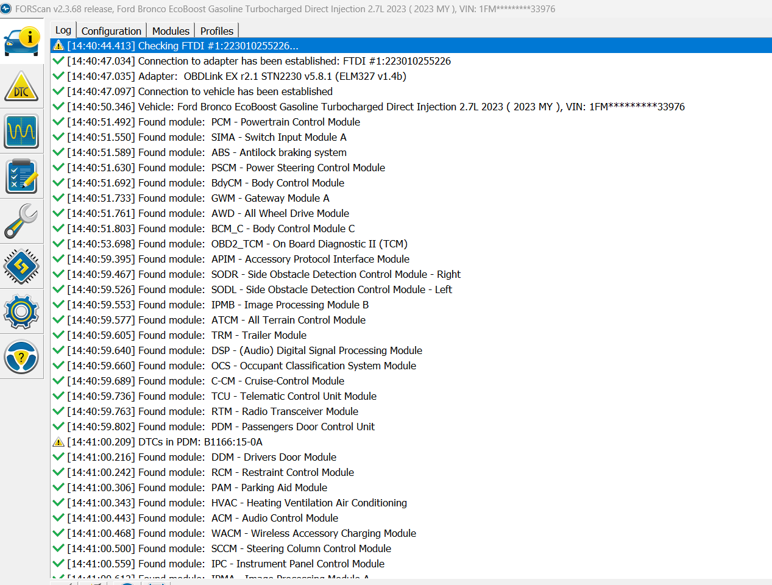
Task: Select the SODL Side Obstacle Detection Left row
Action: 411,289
